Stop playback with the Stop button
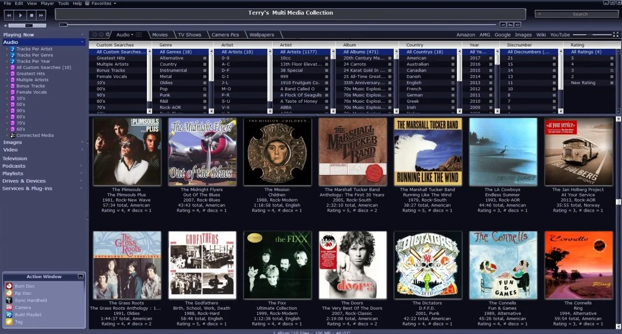The image size is (622, 334). coord(31,15)
